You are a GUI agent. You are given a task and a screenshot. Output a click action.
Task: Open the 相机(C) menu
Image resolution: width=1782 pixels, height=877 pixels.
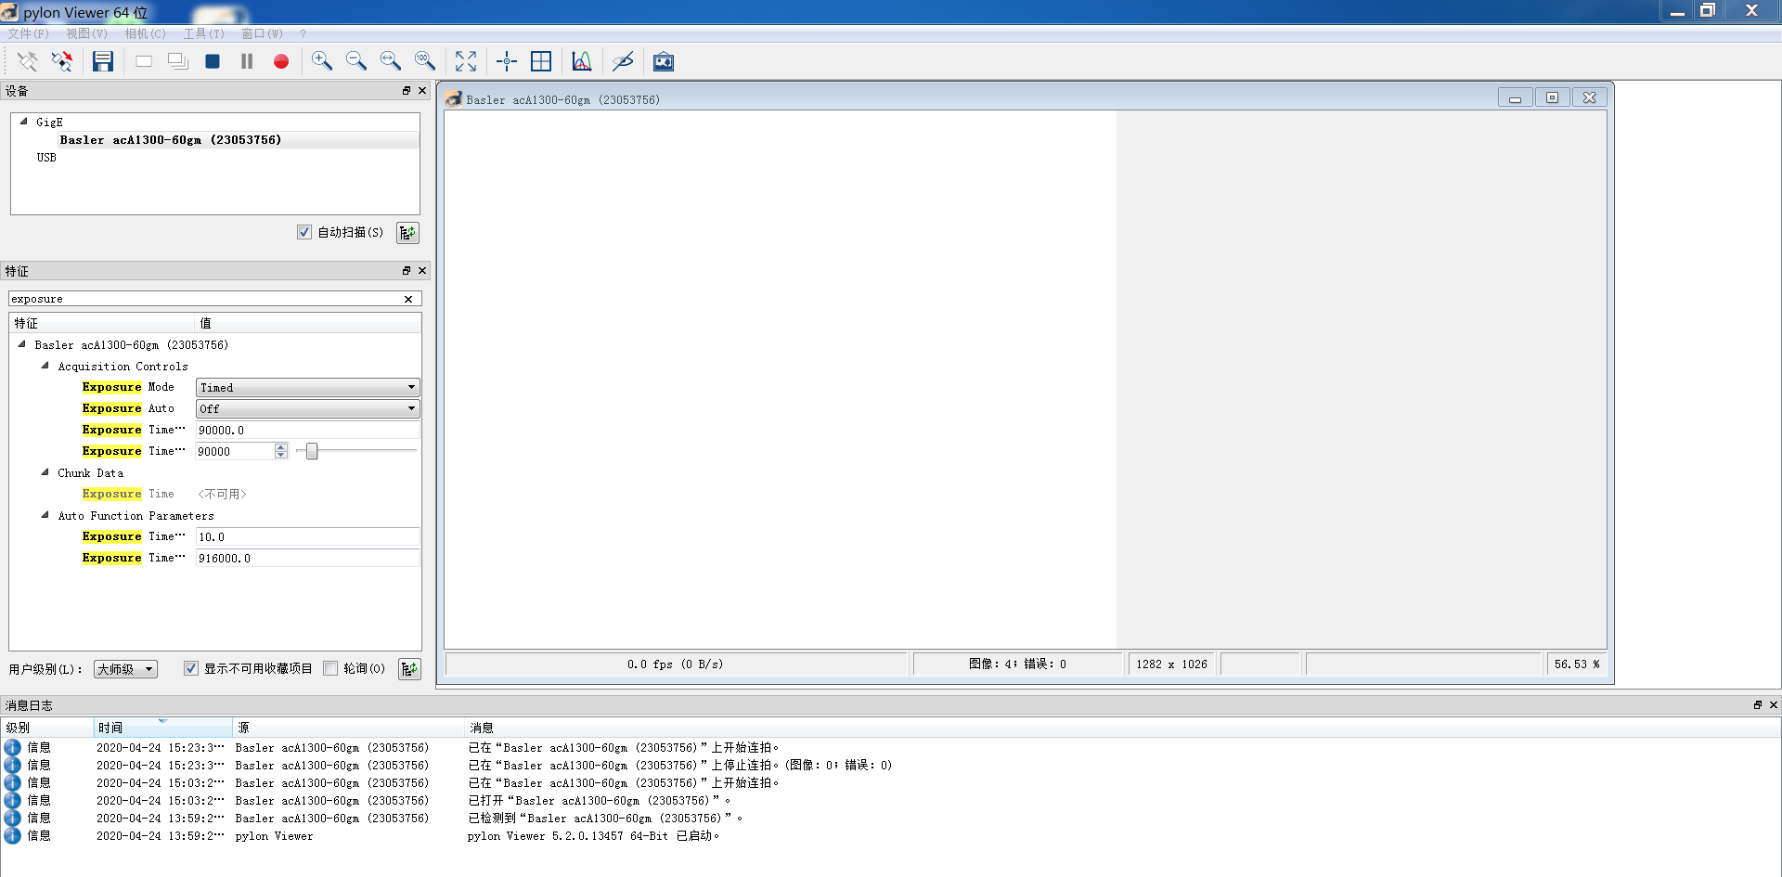[145, 33]
